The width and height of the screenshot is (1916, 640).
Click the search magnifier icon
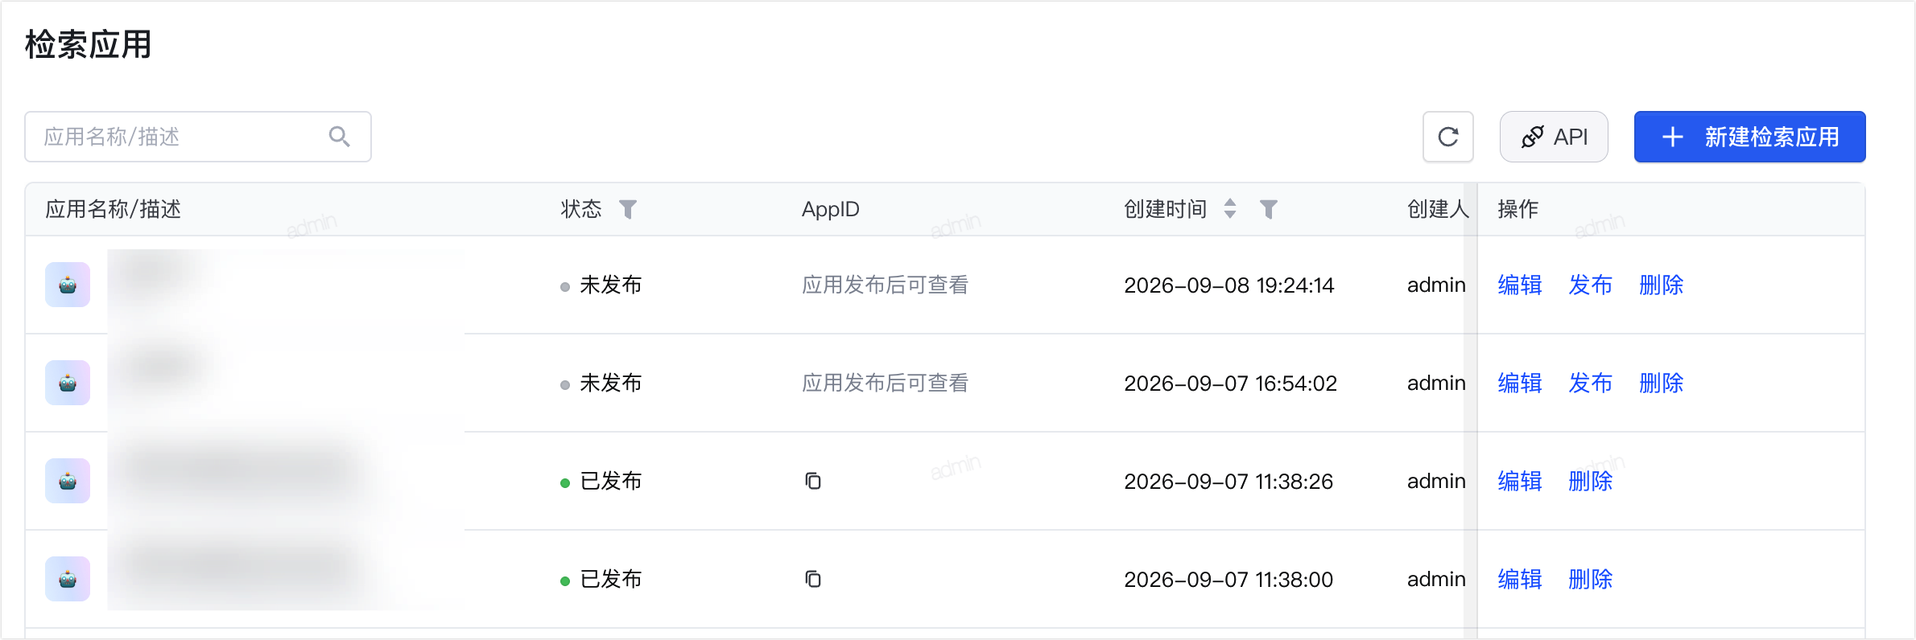click(x=340, y=137)
